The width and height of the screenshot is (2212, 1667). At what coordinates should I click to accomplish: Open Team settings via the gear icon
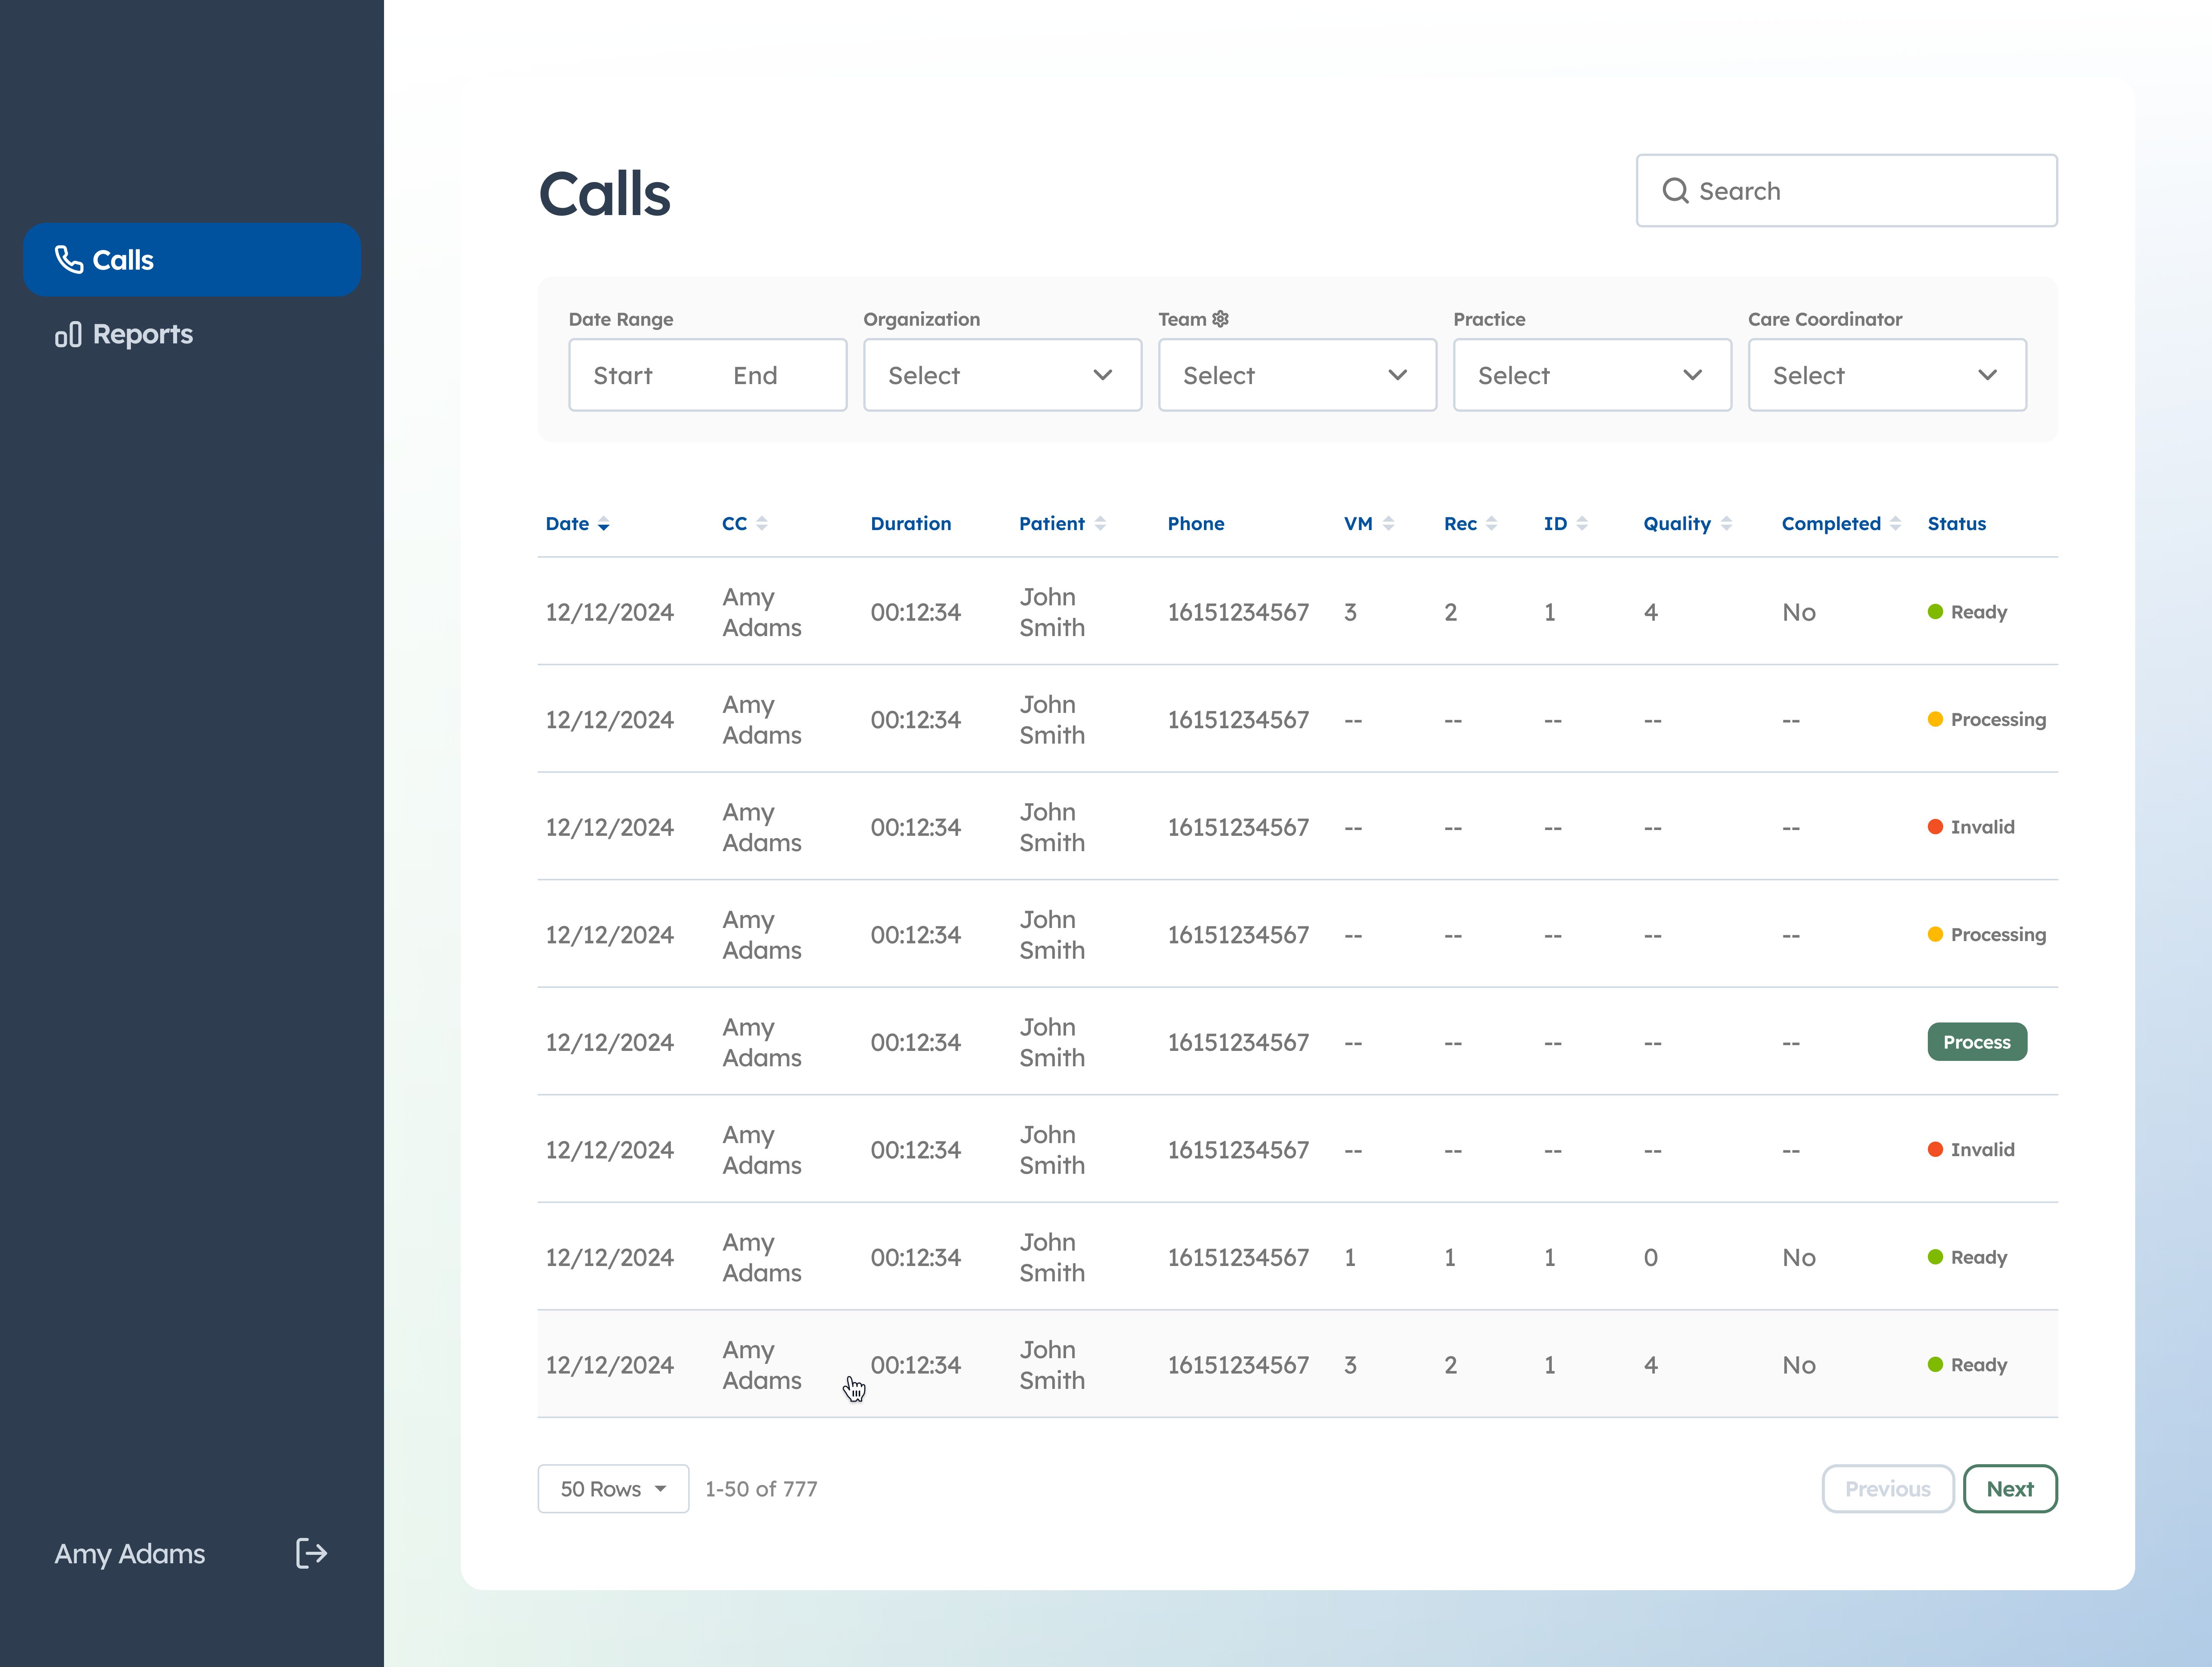pos(1220,319)
